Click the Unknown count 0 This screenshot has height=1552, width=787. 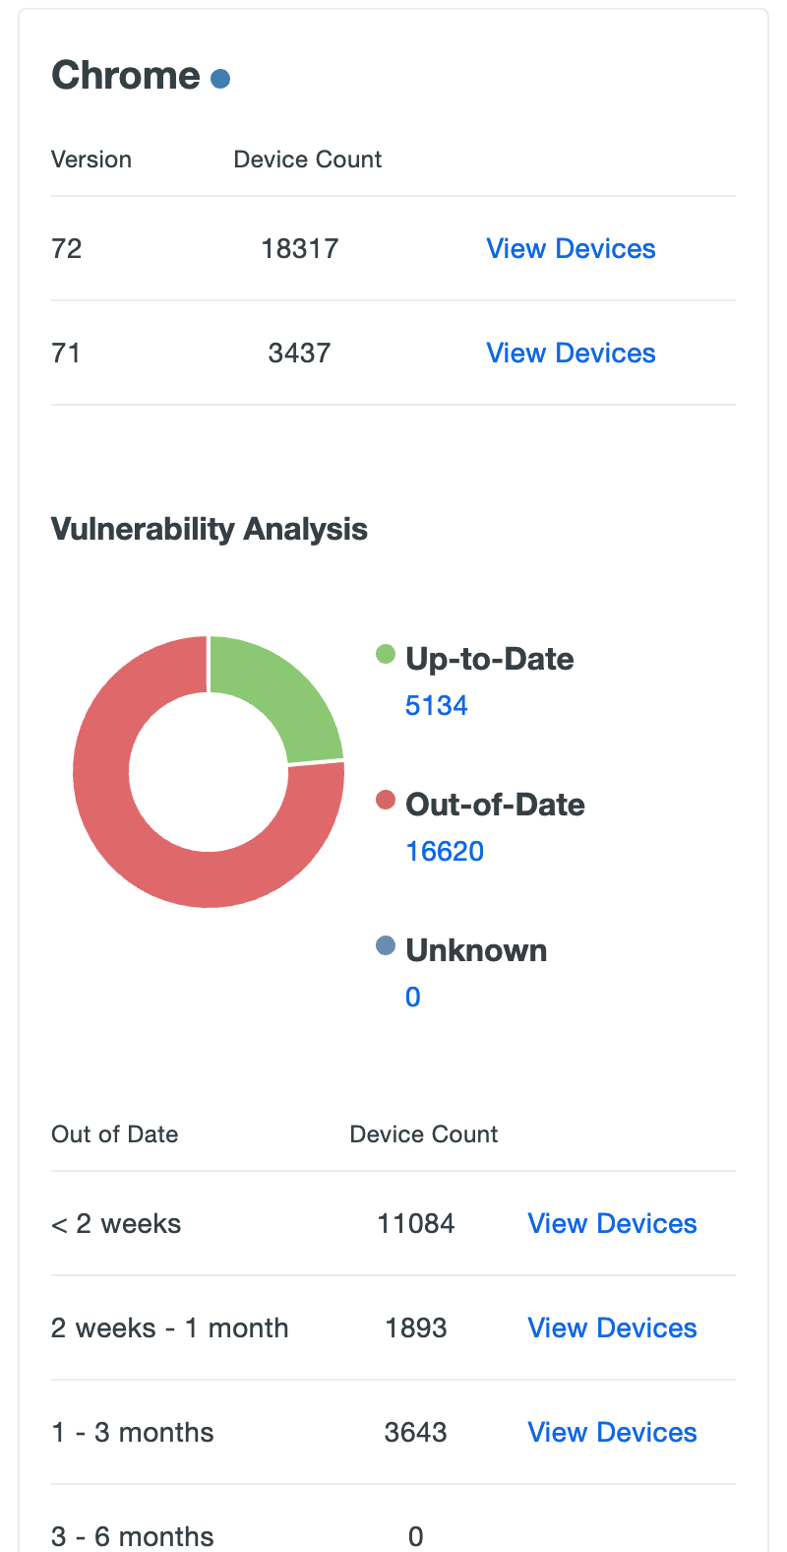pos(412,997)
